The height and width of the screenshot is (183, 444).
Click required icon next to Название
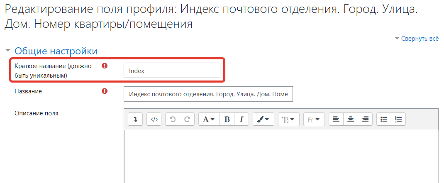[105, 91]
